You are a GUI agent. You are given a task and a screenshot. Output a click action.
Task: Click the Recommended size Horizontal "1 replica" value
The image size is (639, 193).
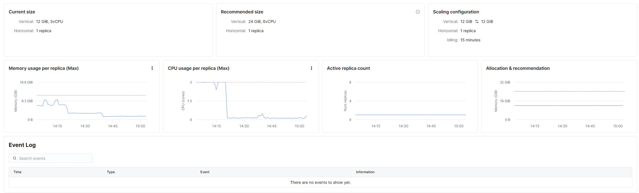[x=256, y=31]
